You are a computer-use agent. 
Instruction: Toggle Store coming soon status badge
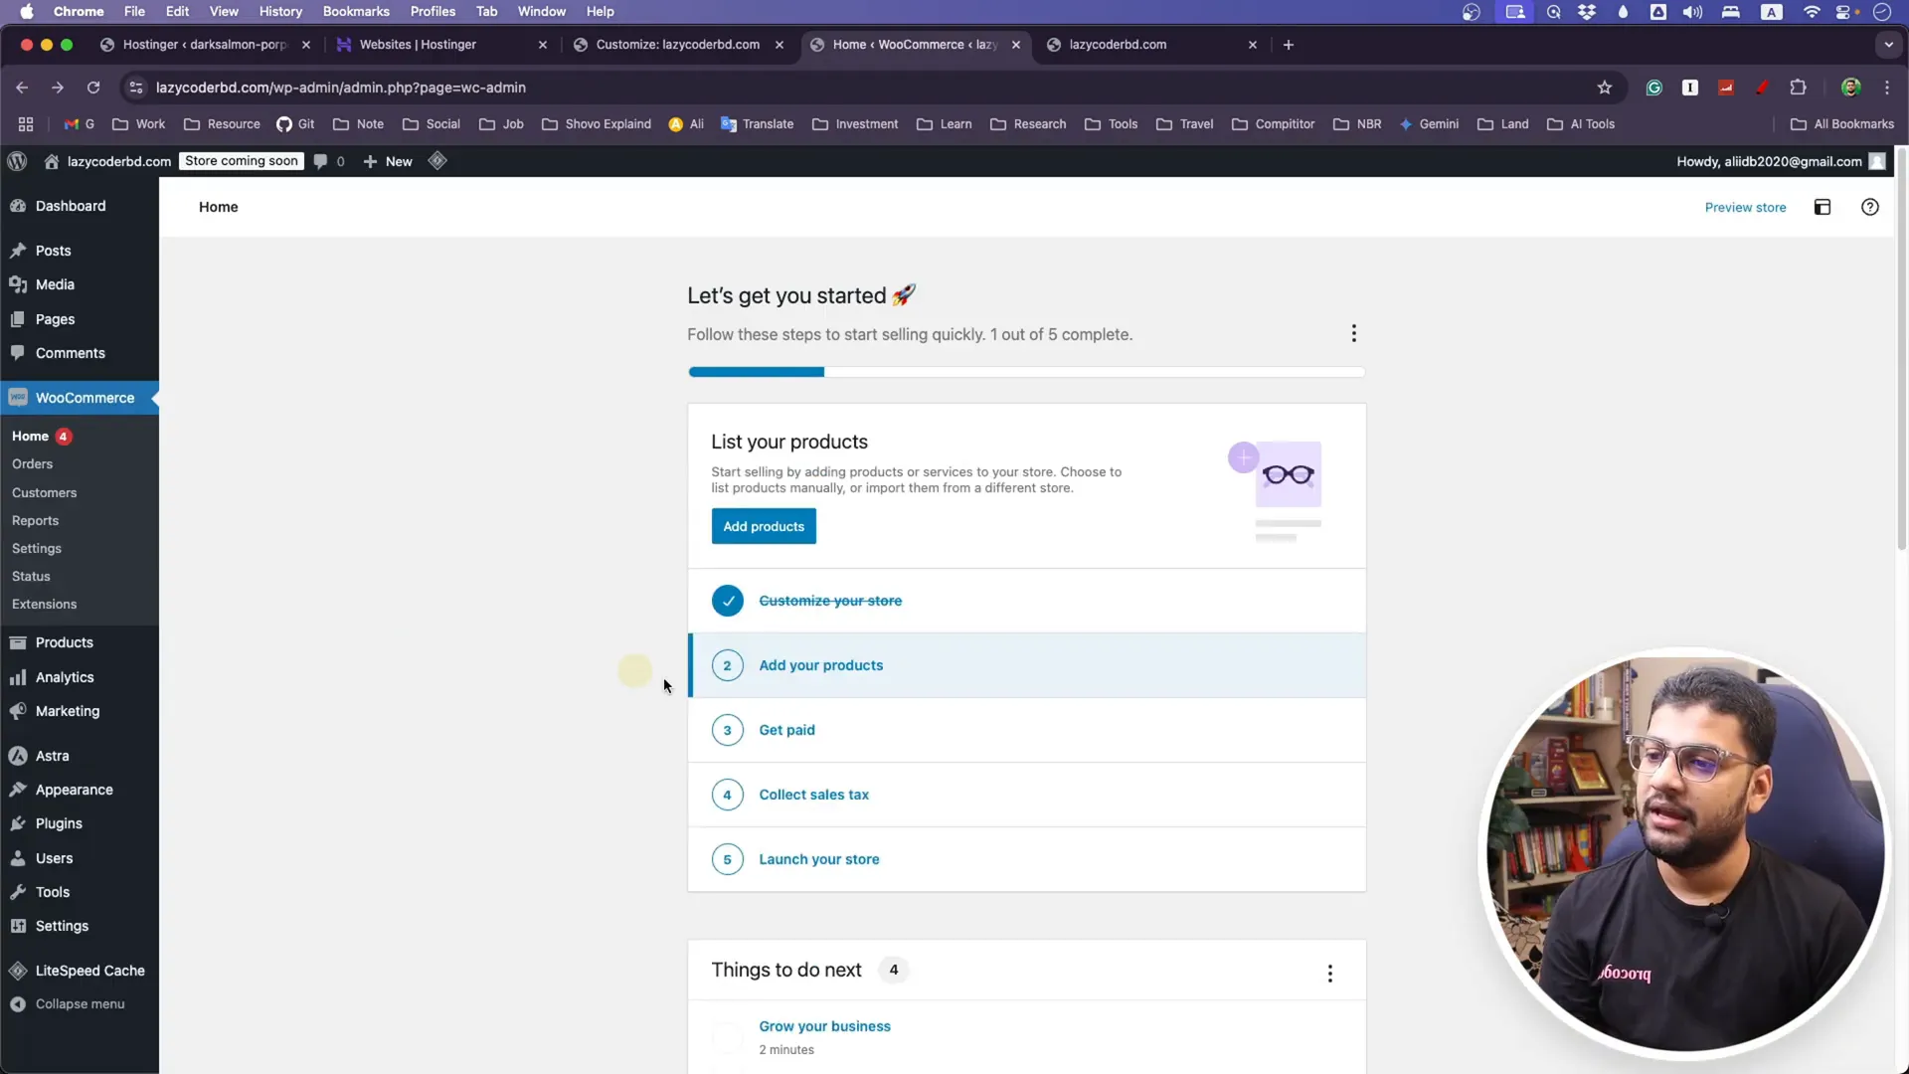point(240,160)
